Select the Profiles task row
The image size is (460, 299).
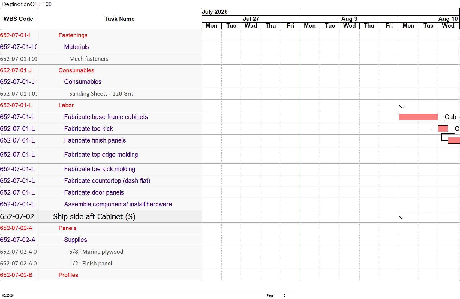pos(101,275)
